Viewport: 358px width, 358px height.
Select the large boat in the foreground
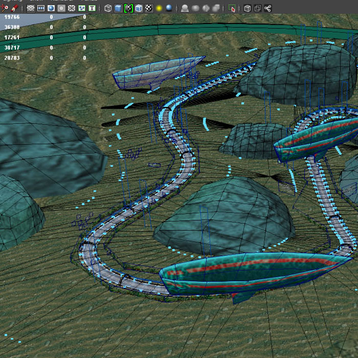point(256,274)
